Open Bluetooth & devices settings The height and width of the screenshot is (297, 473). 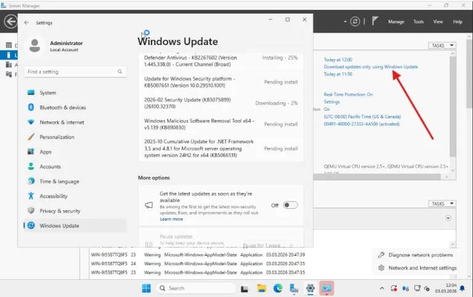click(x=75, y=107)
